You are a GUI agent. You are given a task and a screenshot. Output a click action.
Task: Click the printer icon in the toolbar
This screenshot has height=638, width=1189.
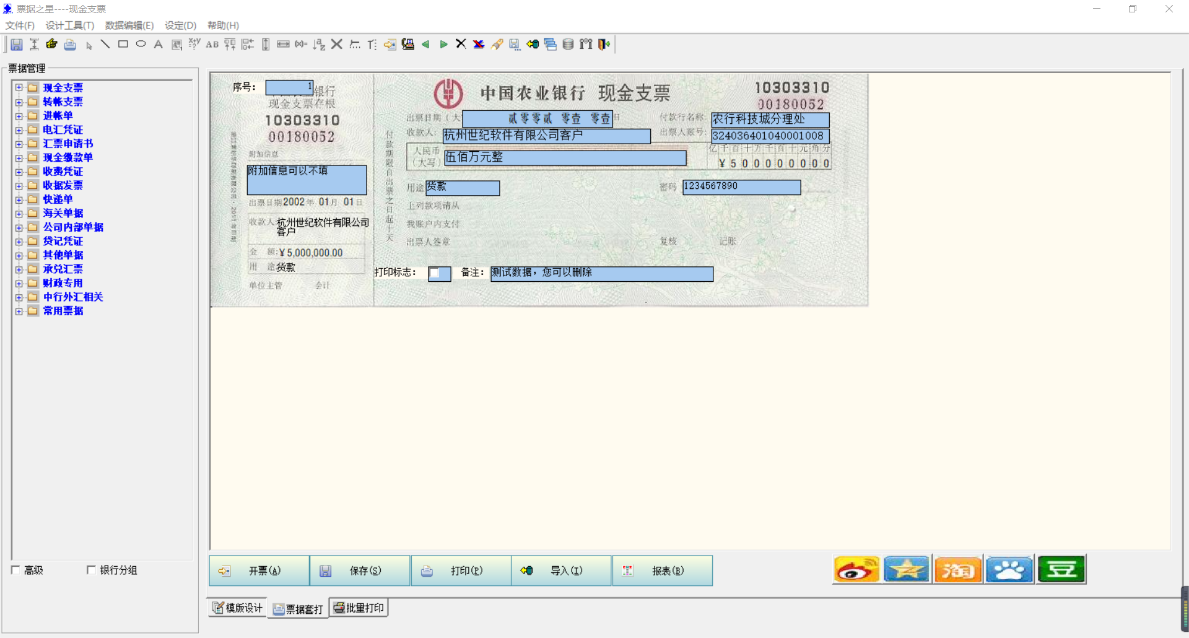(70, 45)
